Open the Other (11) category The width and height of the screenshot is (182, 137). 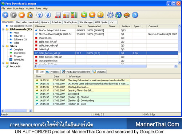point(19,36)
